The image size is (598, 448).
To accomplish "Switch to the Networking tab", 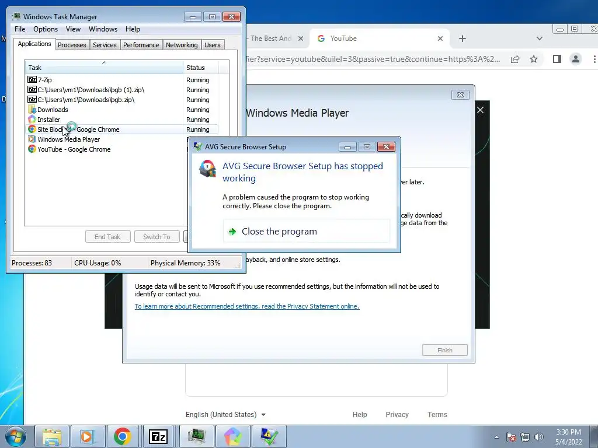I will pos(182,45).
